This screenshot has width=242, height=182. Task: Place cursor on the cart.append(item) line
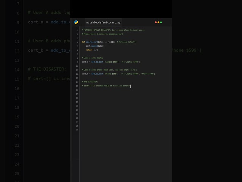[95, 46]
